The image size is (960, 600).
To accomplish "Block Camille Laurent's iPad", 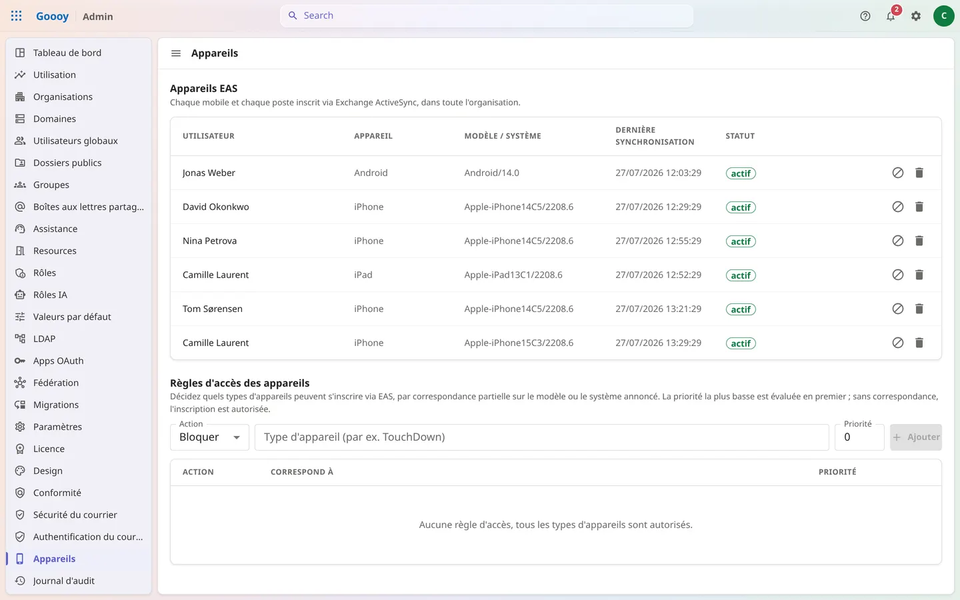I will click(898, 275).
